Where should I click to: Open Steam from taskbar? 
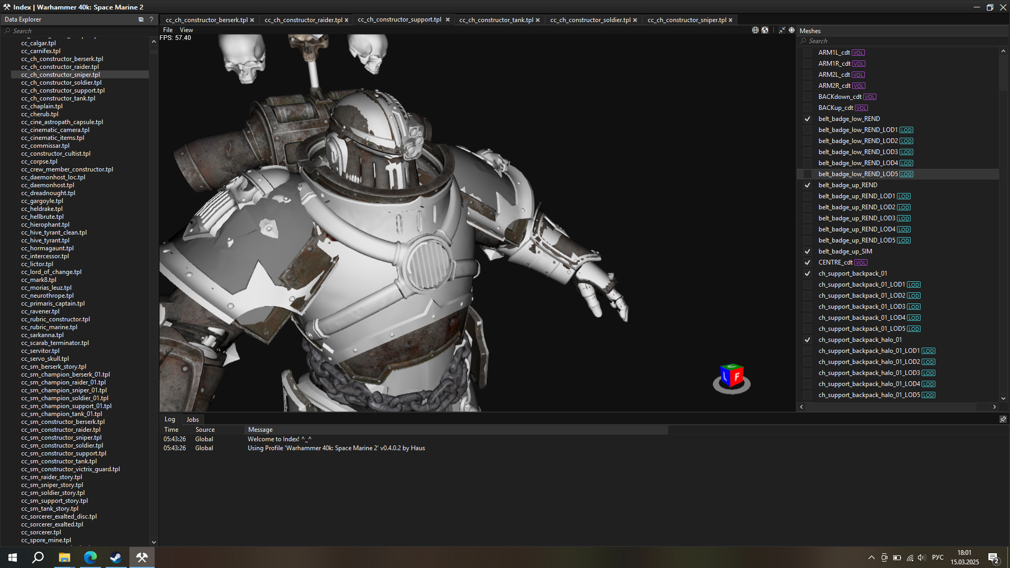click(116, 557)
